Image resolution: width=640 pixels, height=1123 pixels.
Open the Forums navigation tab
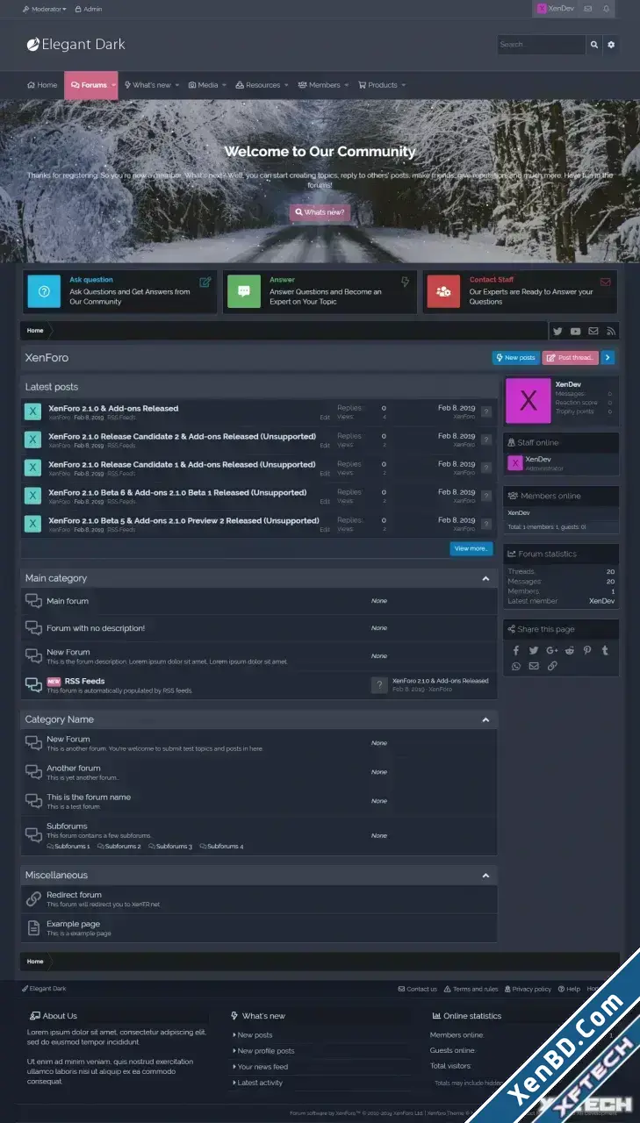(x=89, y=85)
